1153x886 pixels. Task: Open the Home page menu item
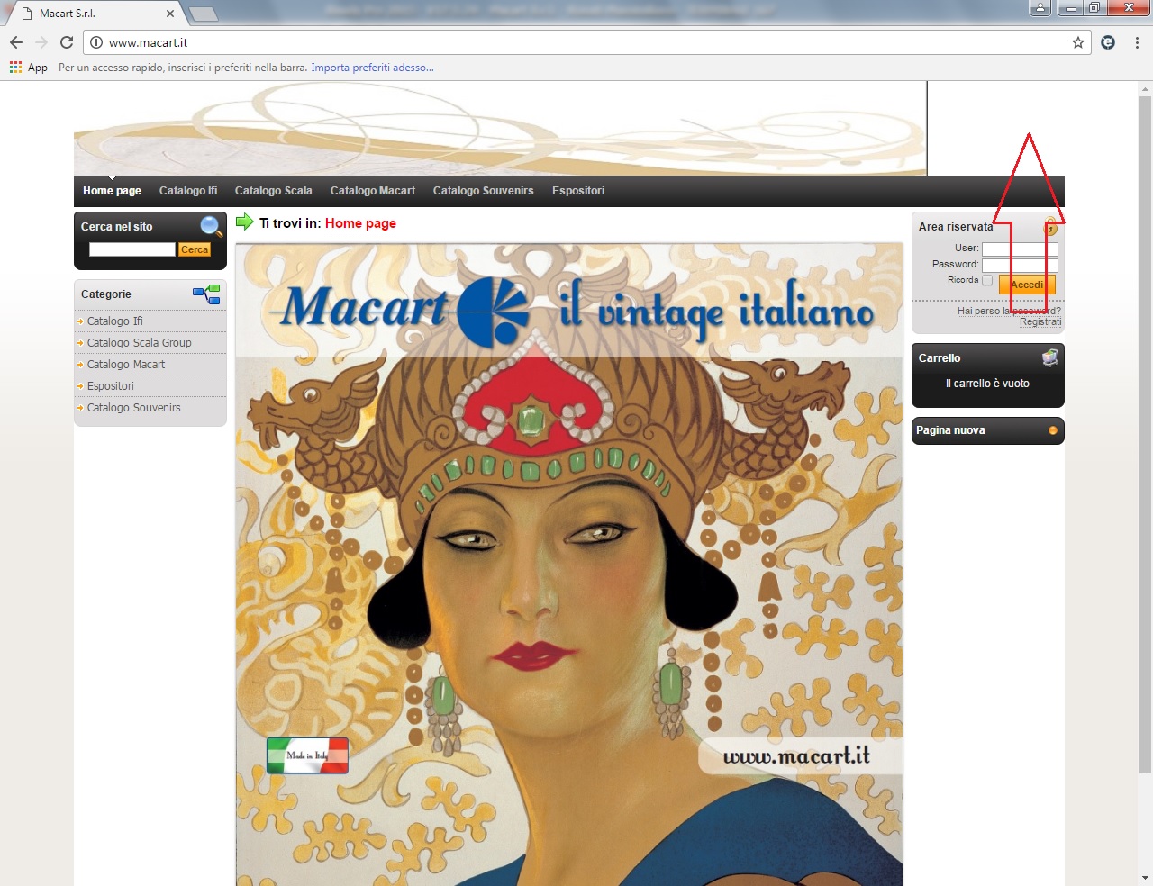tap(112, 191)
